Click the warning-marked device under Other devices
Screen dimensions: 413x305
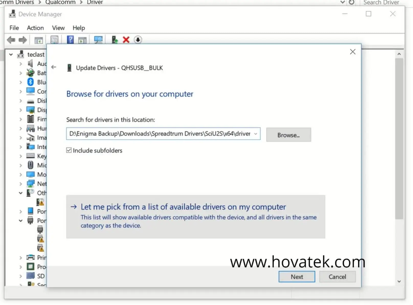click(x=40, y=202)
